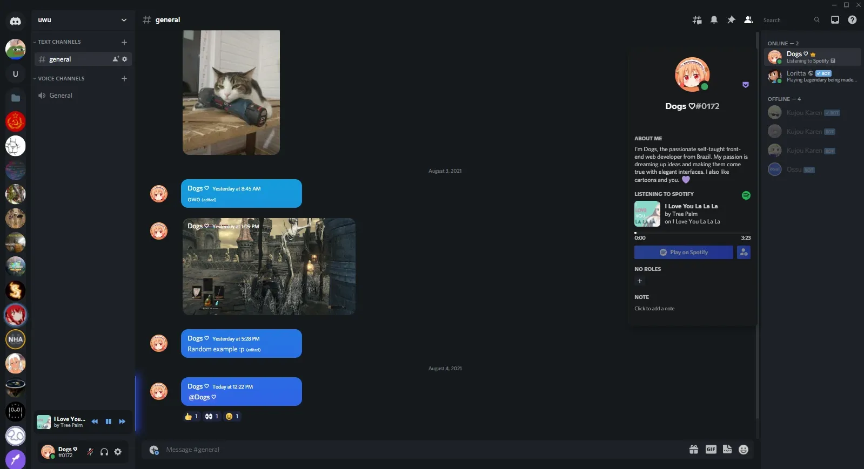Click Dogs avatar beside the owo message
This screenshot has width=864, height=469.
point(159,194)
